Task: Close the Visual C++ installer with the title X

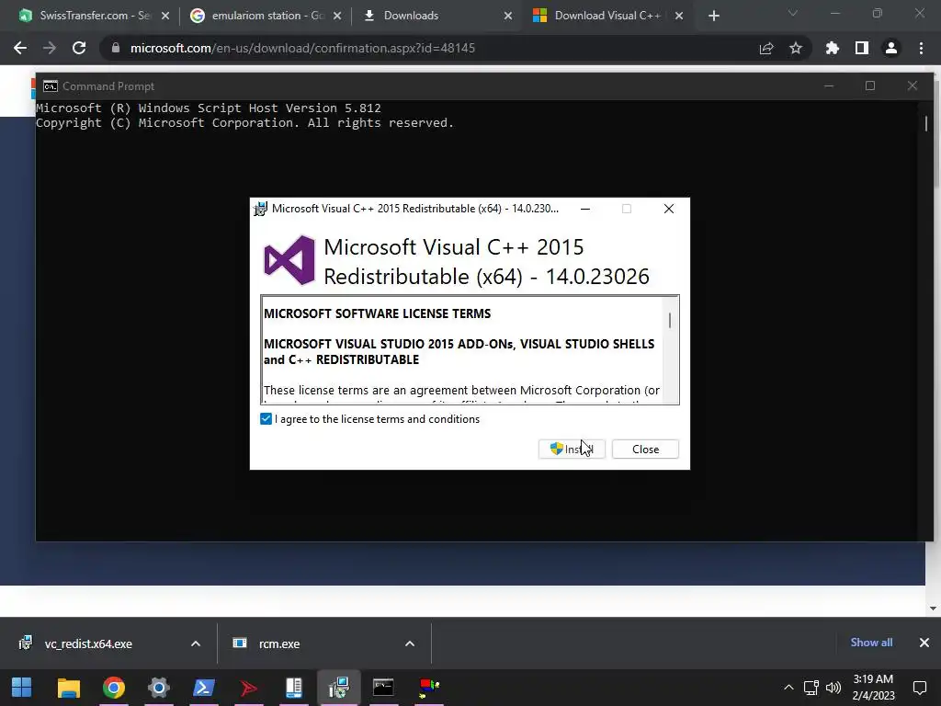Action: tap(669, 209)
